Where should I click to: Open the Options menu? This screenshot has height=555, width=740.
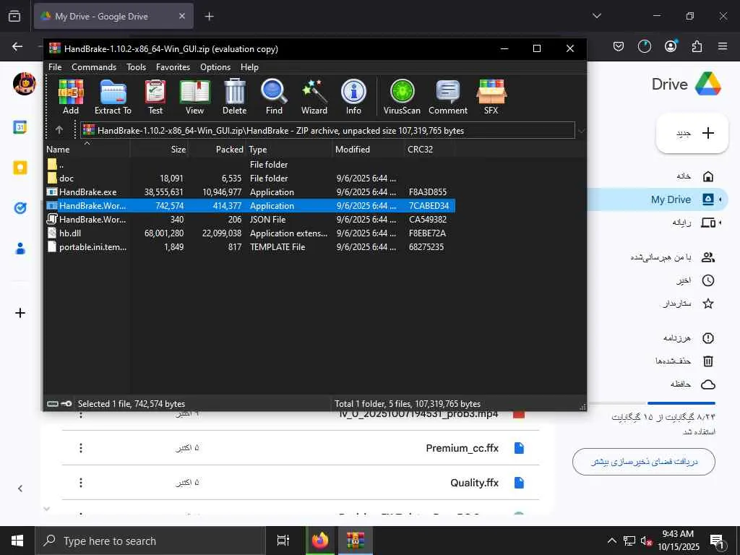point(215,67)
